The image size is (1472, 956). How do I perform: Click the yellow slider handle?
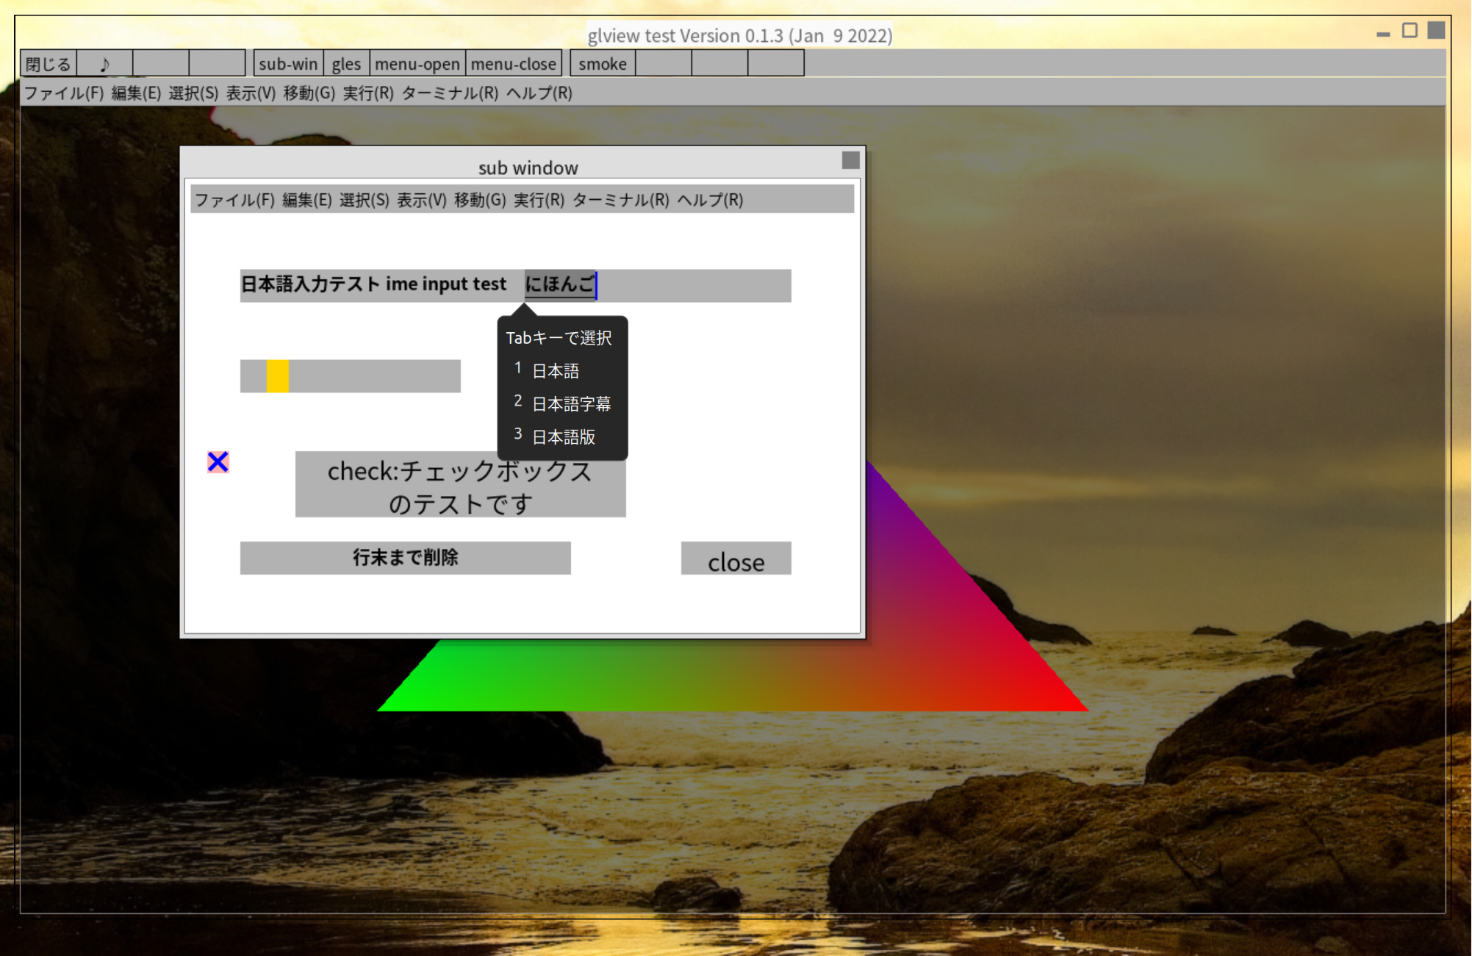[278, 376]
